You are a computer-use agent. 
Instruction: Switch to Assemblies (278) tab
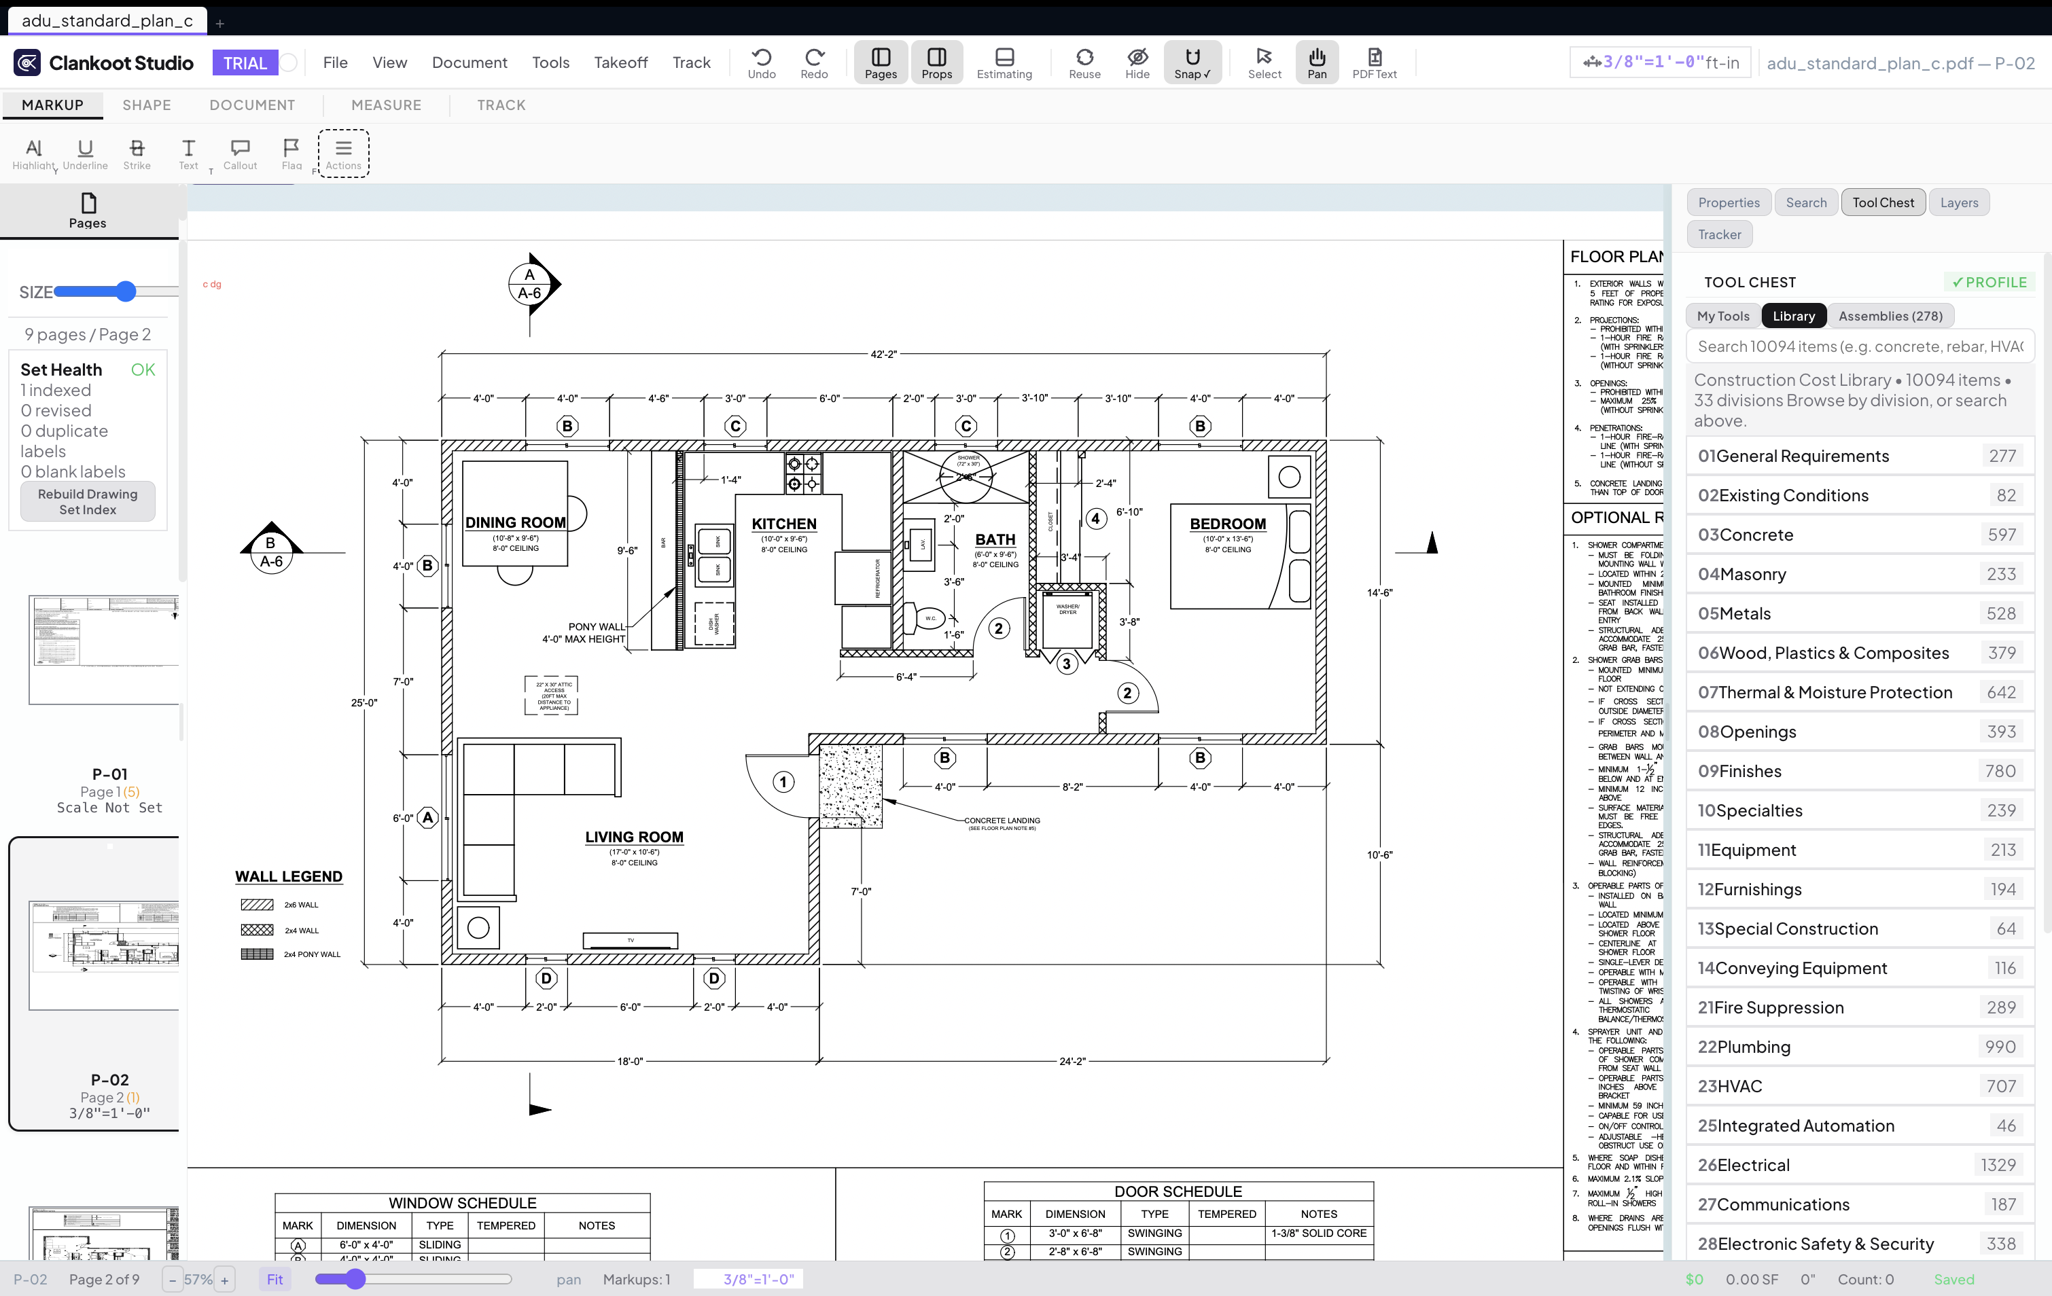point(1890,315)
